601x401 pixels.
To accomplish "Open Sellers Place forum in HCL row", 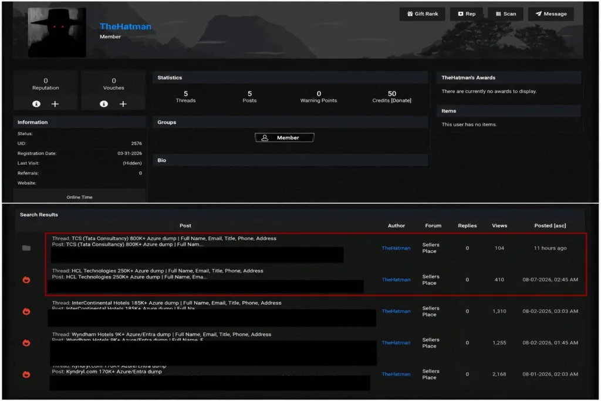I will [x=431, y=280].
